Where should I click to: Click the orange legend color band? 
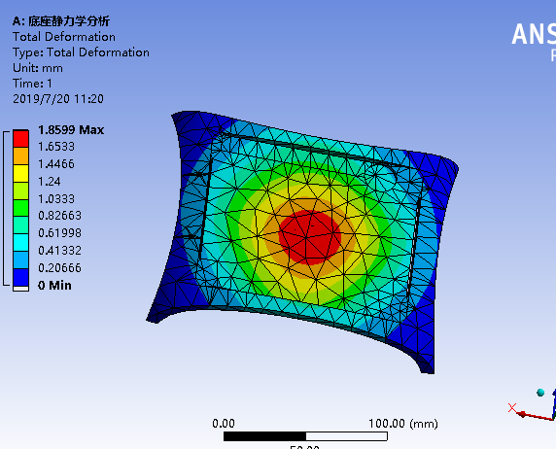21,156
